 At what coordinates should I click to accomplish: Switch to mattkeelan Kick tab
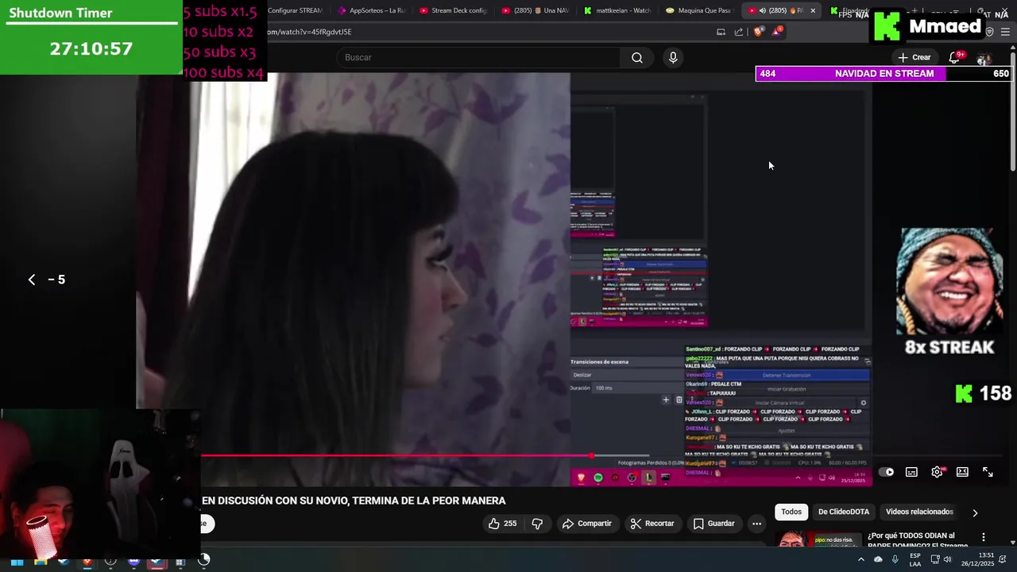617,10
